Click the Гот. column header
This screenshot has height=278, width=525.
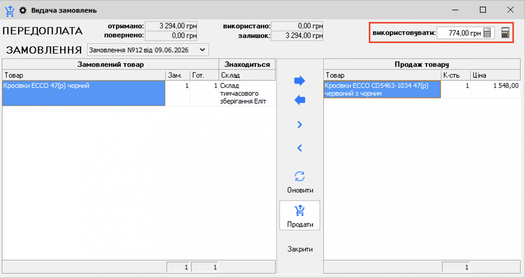click(x=204, y=75)
